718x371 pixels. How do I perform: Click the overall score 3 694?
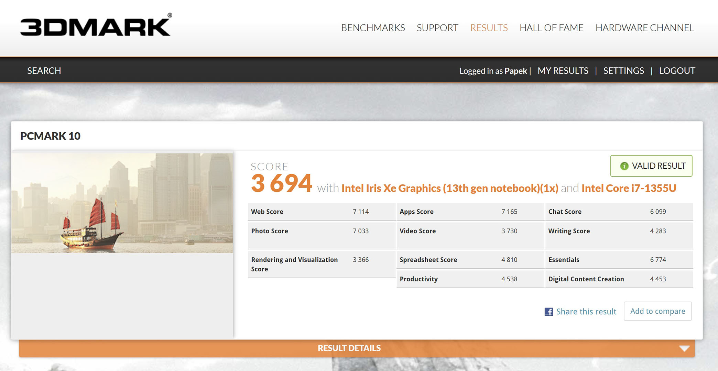point(282,183)
